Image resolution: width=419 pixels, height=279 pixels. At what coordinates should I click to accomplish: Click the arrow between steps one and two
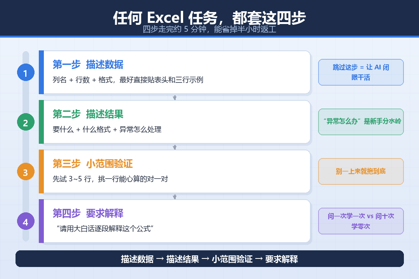[175, 97]
